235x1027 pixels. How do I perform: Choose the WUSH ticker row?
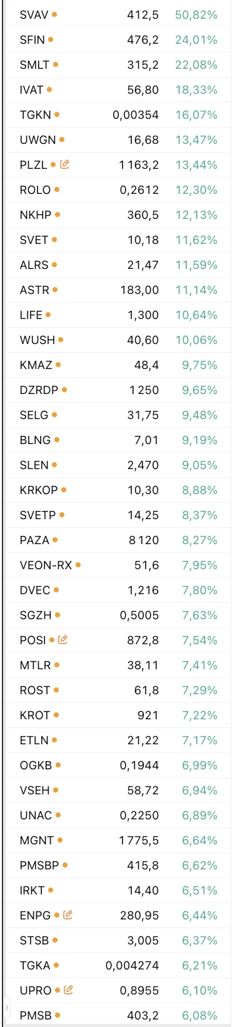[119, 340]
